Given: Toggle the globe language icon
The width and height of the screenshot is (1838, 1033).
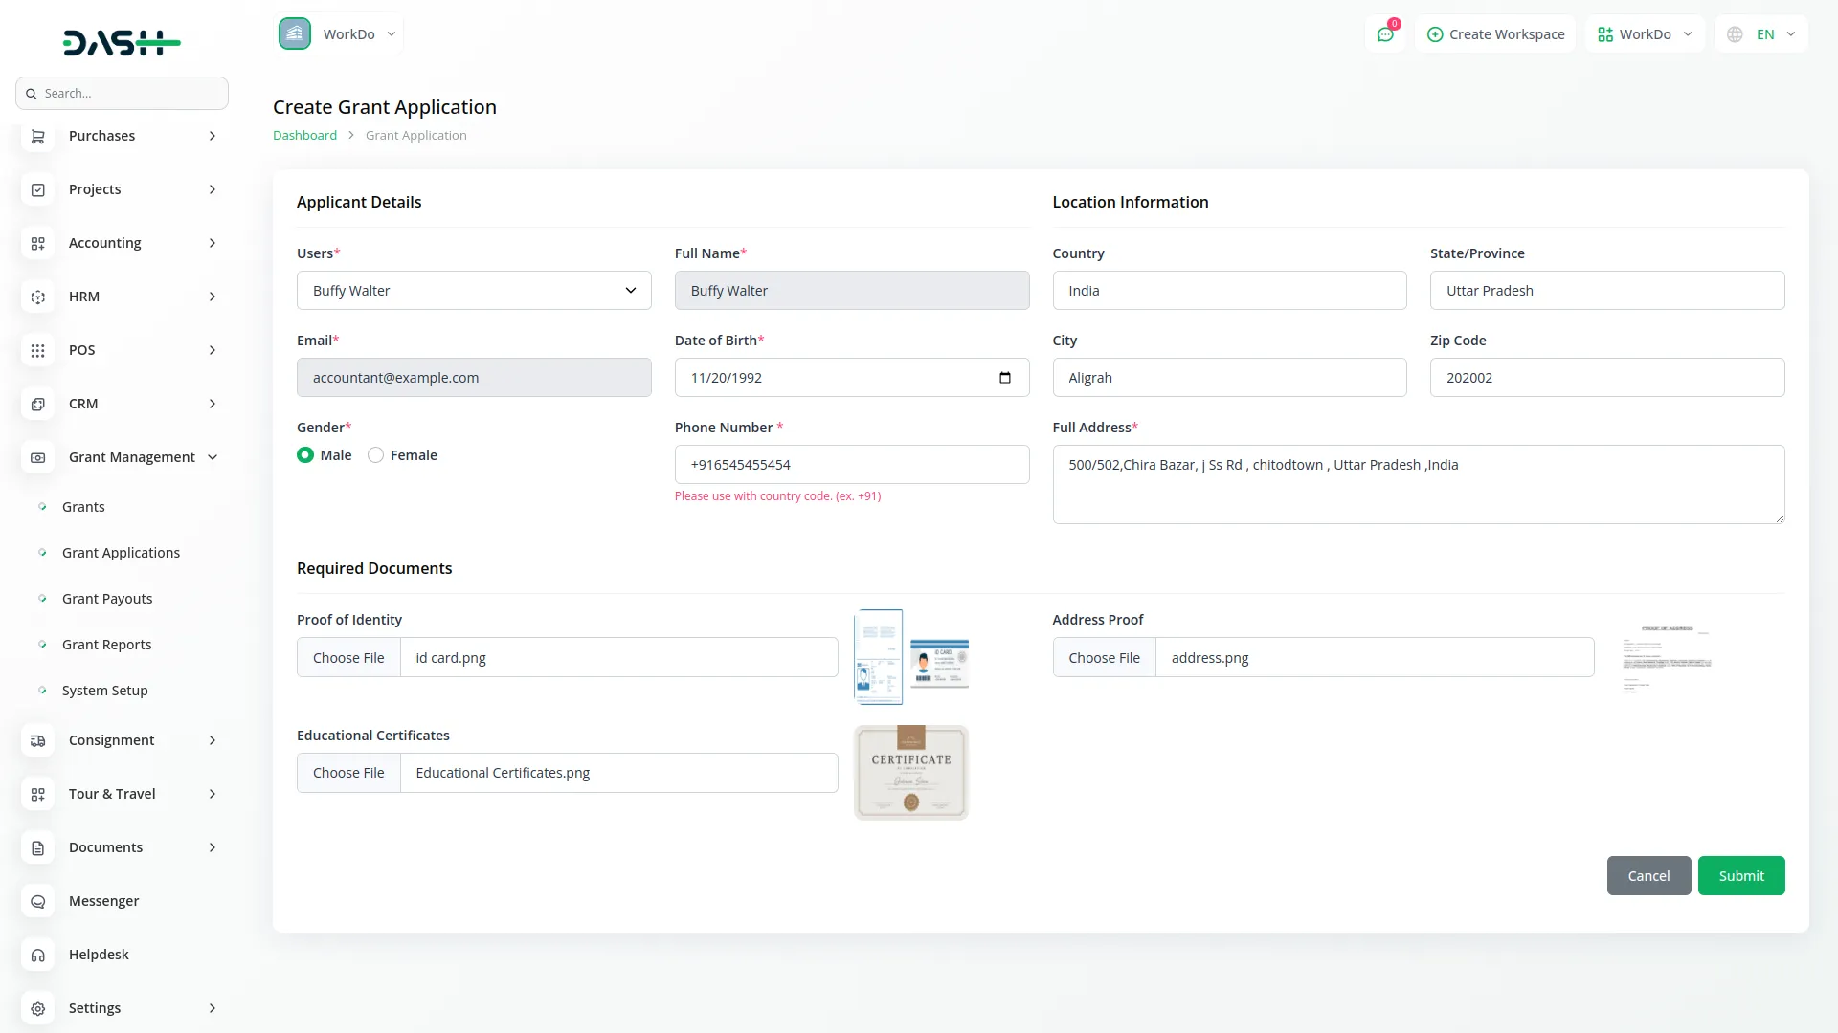Looking at the screenshot, I should pyautogui.click(x=1735, y=33).
